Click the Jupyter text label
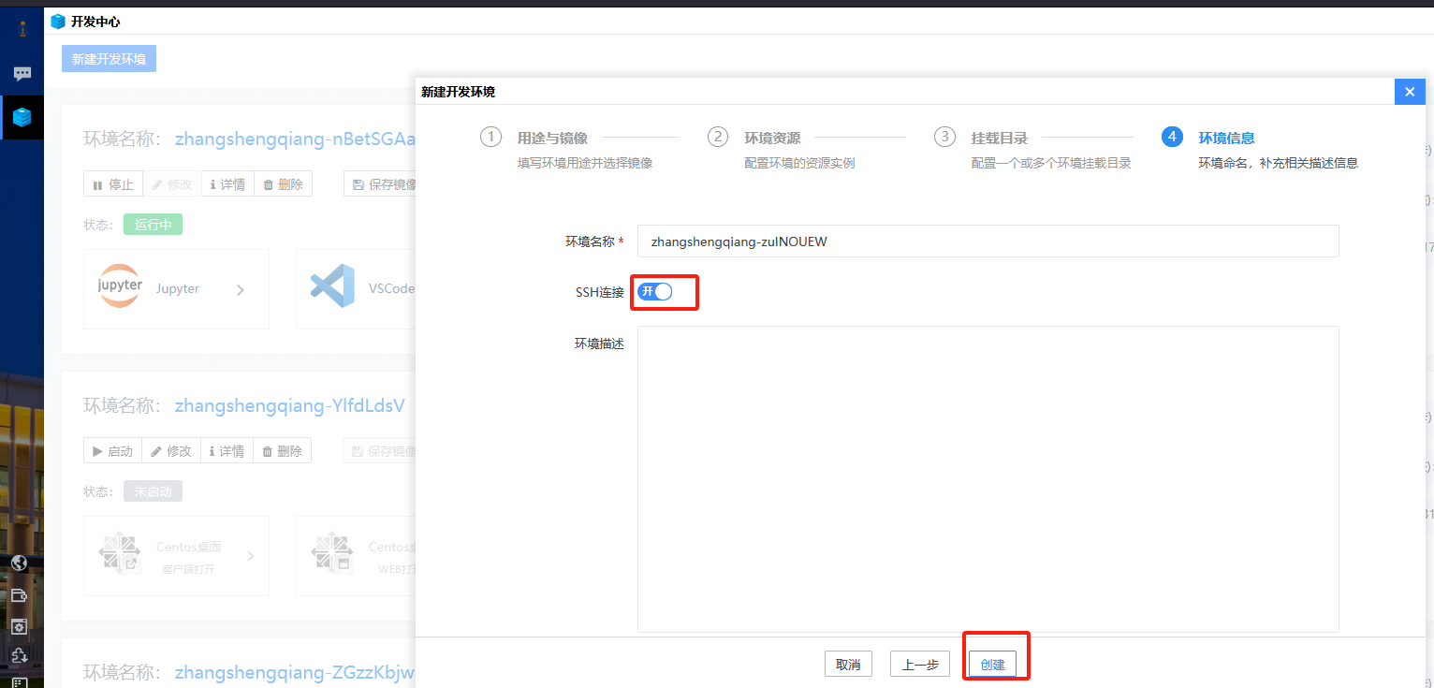The width and height of the screenshot is (1434, 688). coord(178,288)
